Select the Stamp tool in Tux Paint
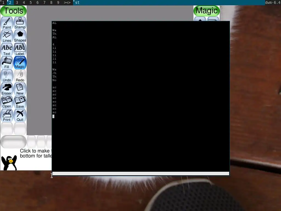This screenshot has width=281, height=211. tap(20, 23)
